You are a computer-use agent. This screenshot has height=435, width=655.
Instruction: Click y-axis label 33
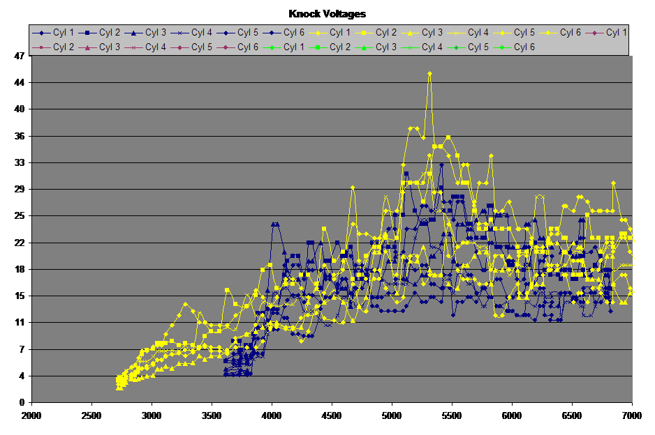point(20,162)
